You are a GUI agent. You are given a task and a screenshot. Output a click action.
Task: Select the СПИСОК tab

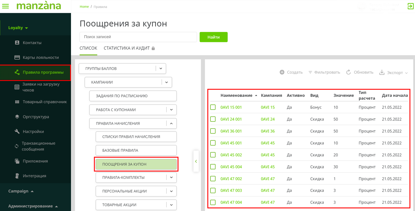click(x=88, y=48)
